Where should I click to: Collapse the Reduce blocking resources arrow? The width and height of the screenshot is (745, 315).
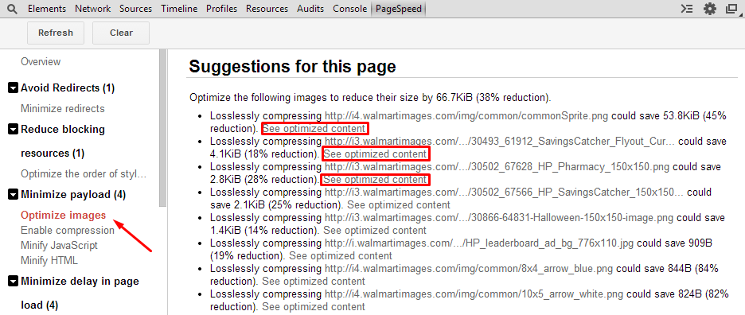point(13,130)
